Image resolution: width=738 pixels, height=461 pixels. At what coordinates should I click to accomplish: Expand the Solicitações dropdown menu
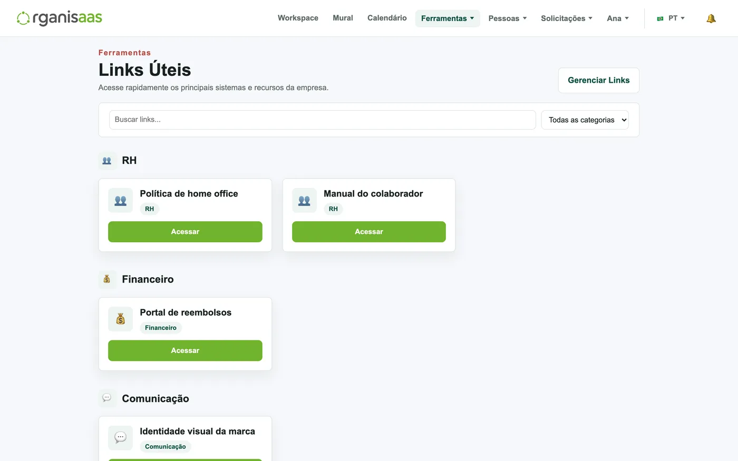pyautogui.click(x=567, y=18)
